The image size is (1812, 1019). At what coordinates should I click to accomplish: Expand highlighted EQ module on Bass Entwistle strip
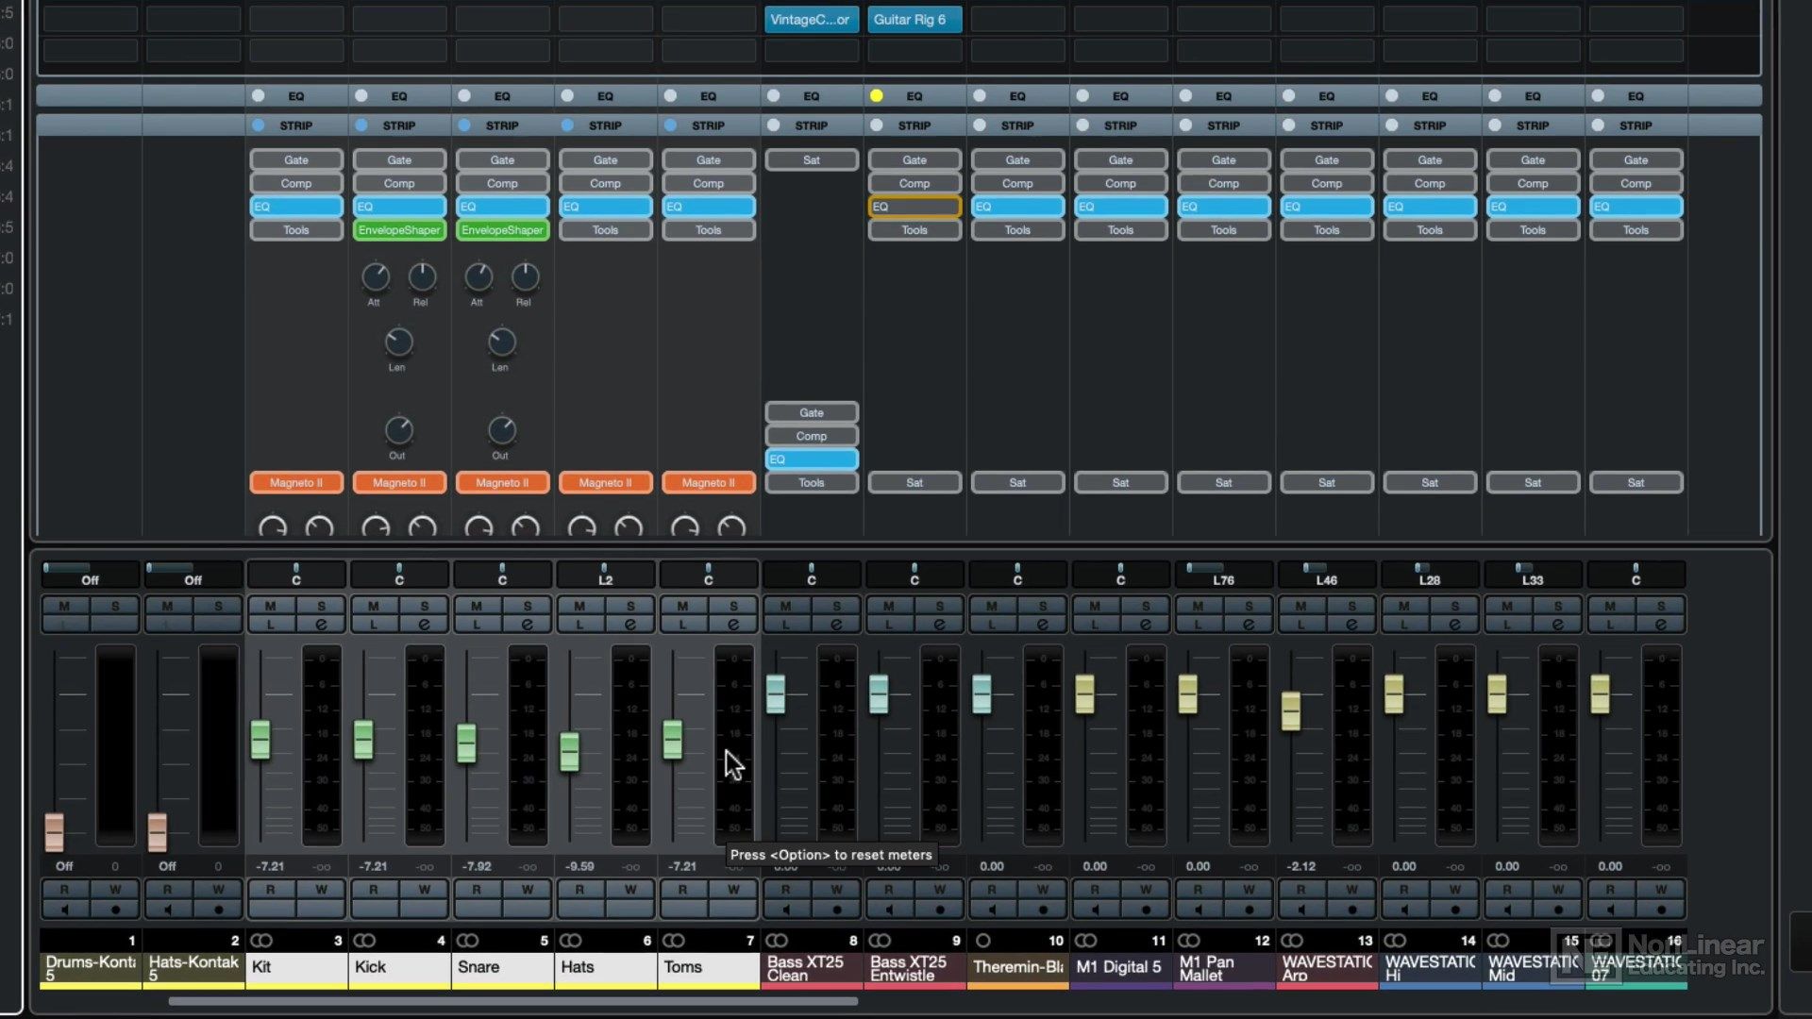tap(914, 206)
